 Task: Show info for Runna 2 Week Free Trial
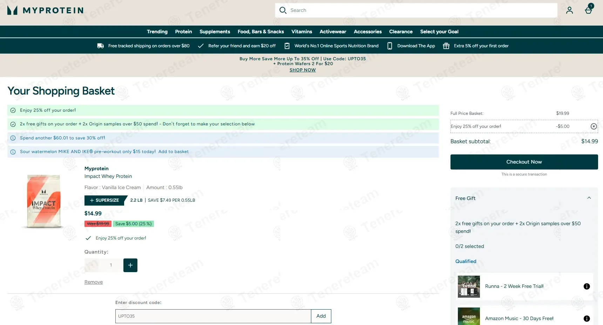tap(587, 286)
